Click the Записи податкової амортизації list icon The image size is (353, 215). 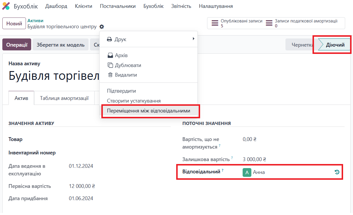click(269, 23)
